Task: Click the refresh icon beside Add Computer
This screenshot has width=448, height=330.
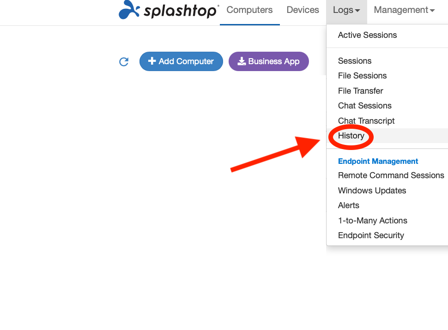Action: (124, 62)
